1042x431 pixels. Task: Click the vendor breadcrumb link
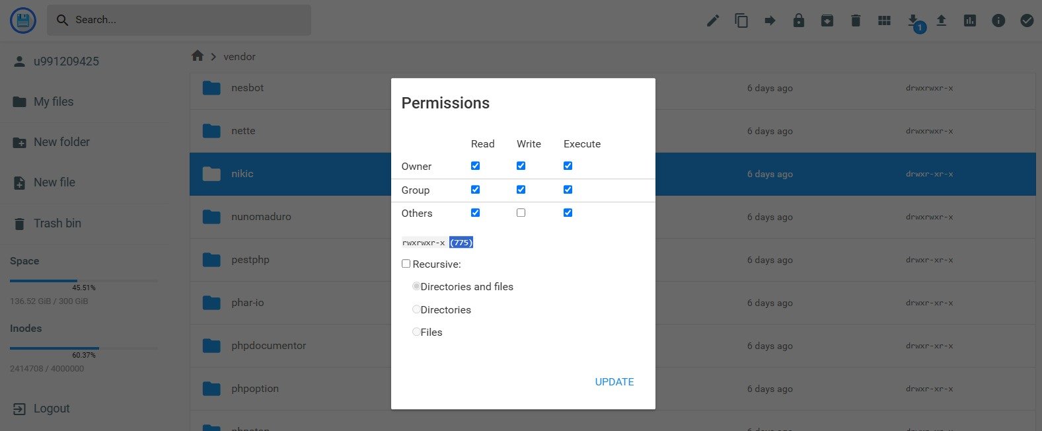click(239, 57)
